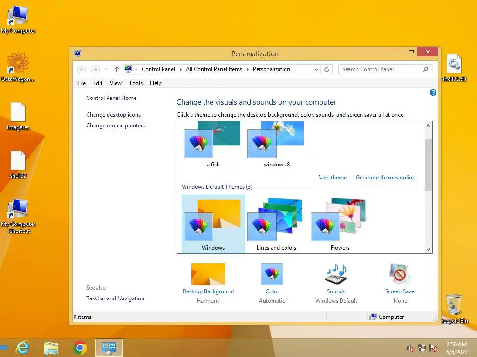Image resolution: width=477 pixels, height=357 pixels.
Task: Select the shell32.dll desktop file
Action: (x=454, y=68)
